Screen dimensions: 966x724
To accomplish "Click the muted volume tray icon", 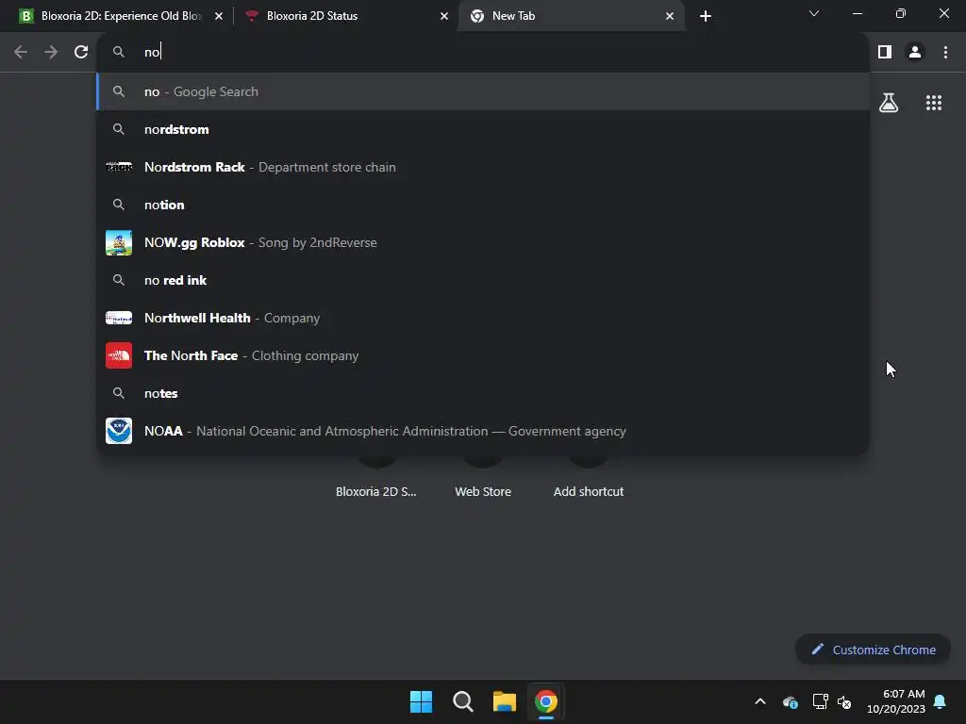I will click(x=844, y=701).
